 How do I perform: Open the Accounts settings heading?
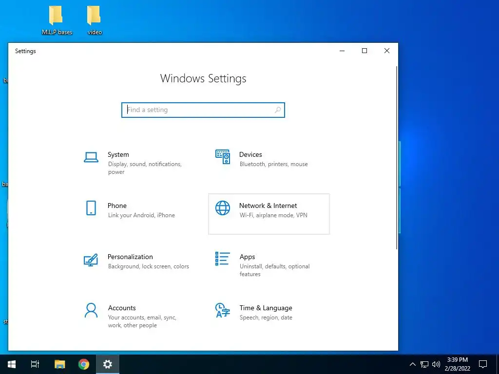[x=121, y=308]
